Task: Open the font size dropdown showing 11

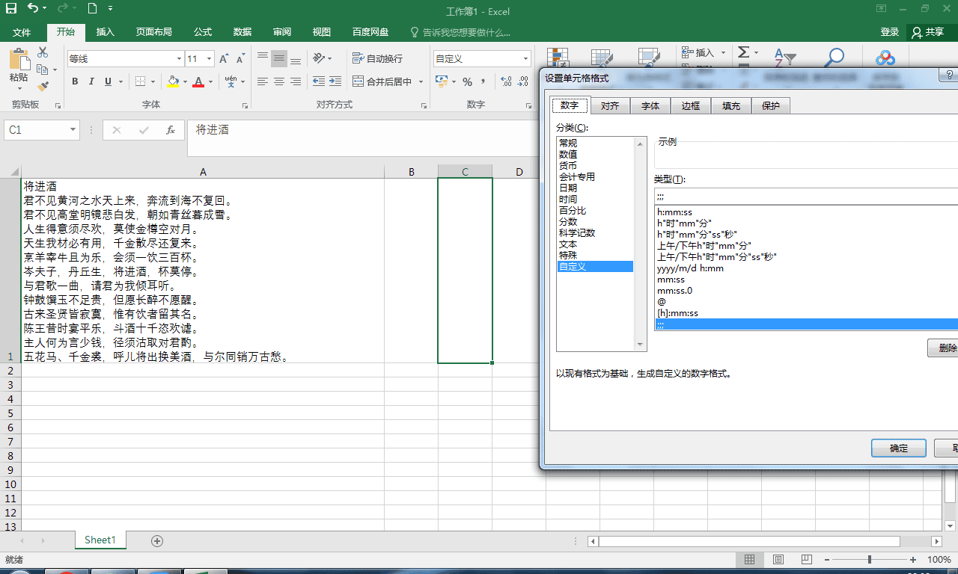Action: [x=210, y=58]
